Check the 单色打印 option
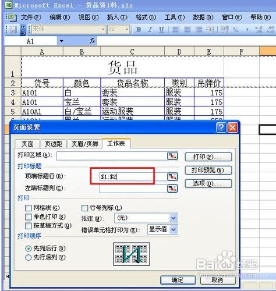The height and width of the screenshot is (291, 276). [29, 217]
